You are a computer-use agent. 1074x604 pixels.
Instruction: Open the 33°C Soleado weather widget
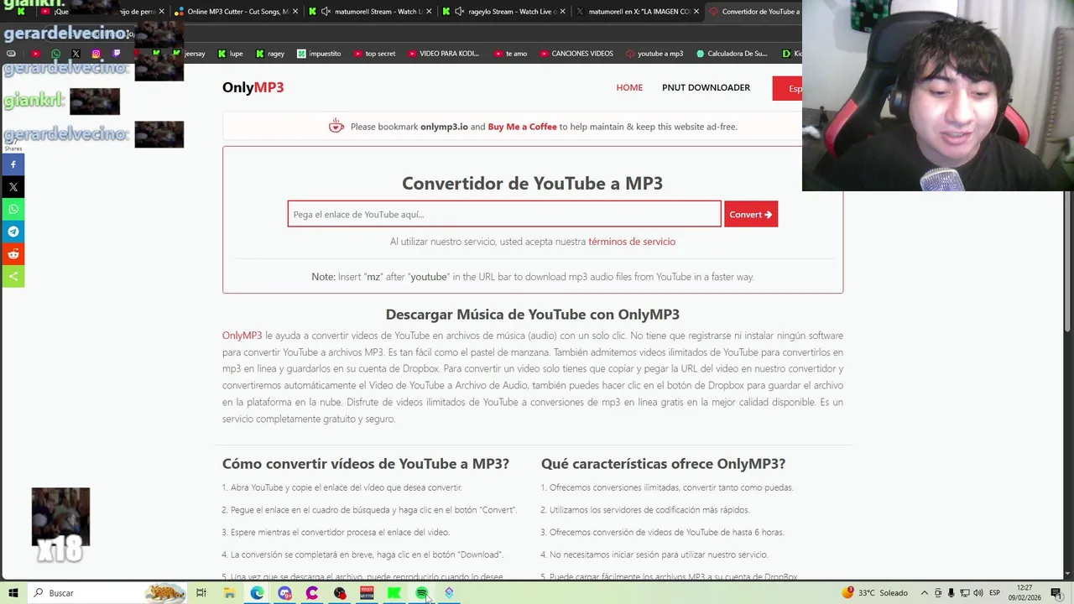875,593
